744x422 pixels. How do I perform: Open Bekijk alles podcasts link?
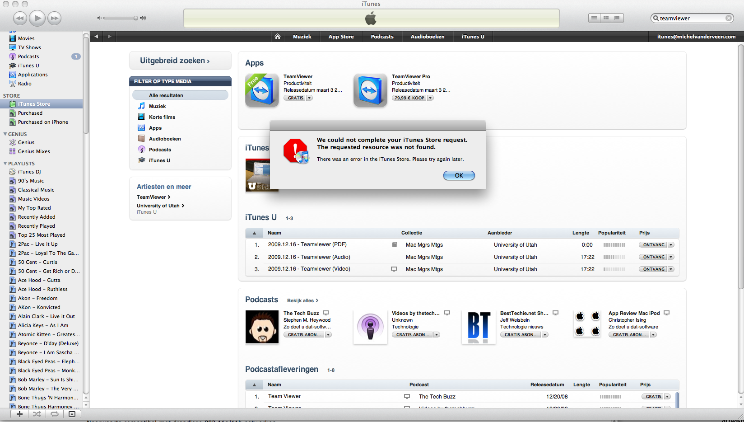click(x=302, y=300)
